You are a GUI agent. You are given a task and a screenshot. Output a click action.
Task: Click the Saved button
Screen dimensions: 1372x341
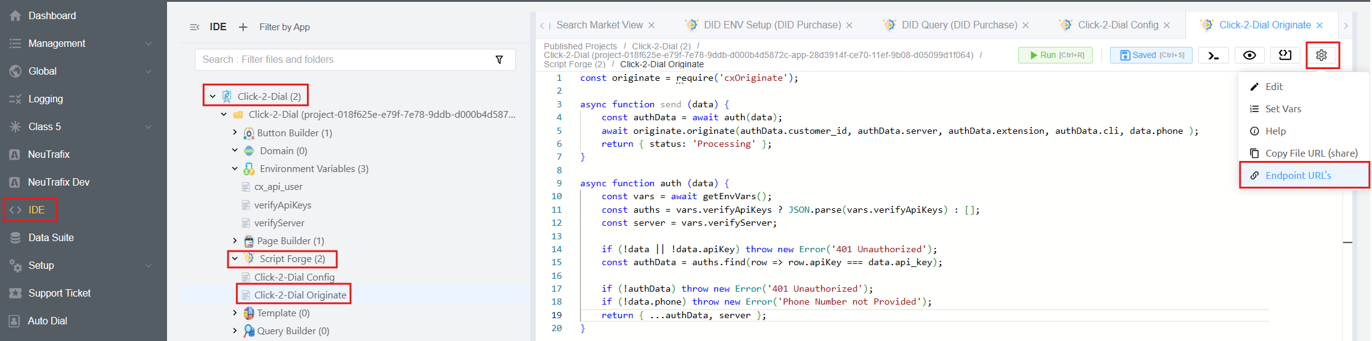point(1150,55)
